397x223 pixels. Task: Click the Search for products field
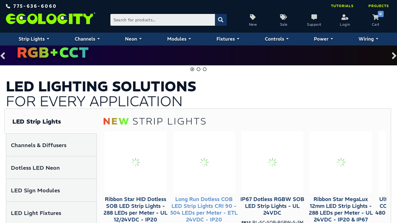162,20
